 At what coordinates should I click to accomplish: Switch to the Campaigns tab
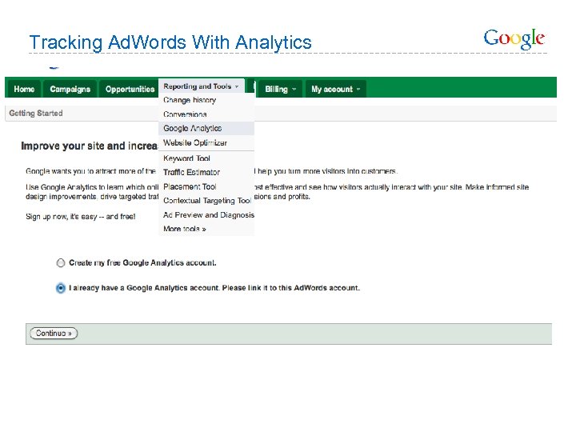(x=70, y=89)
